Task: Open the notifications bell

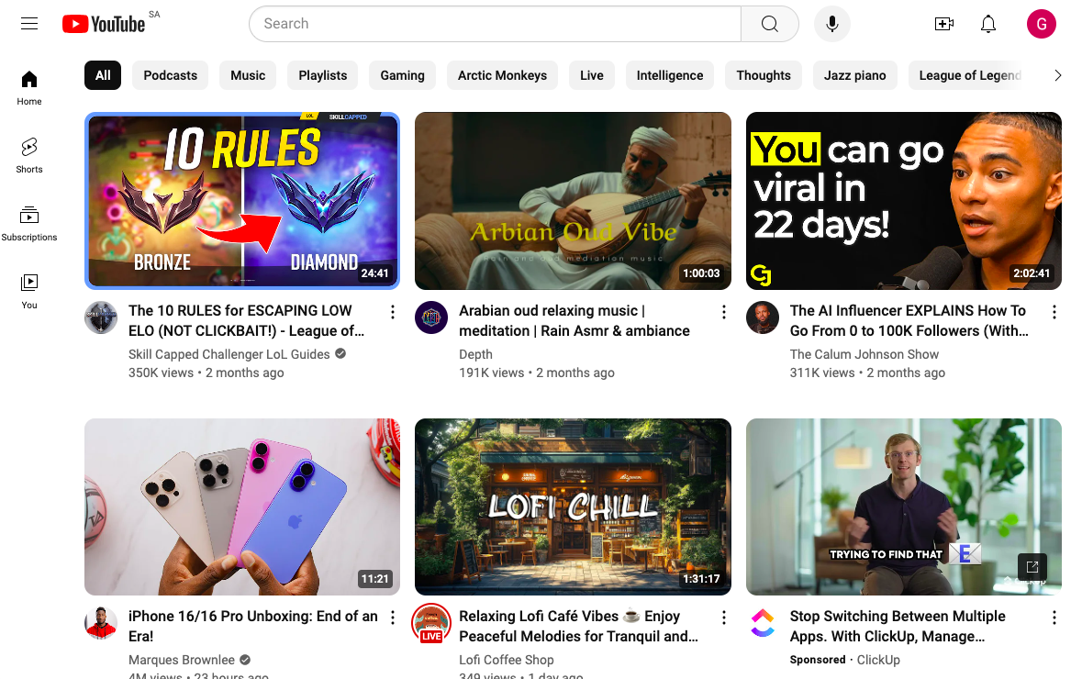Action: 987,23
